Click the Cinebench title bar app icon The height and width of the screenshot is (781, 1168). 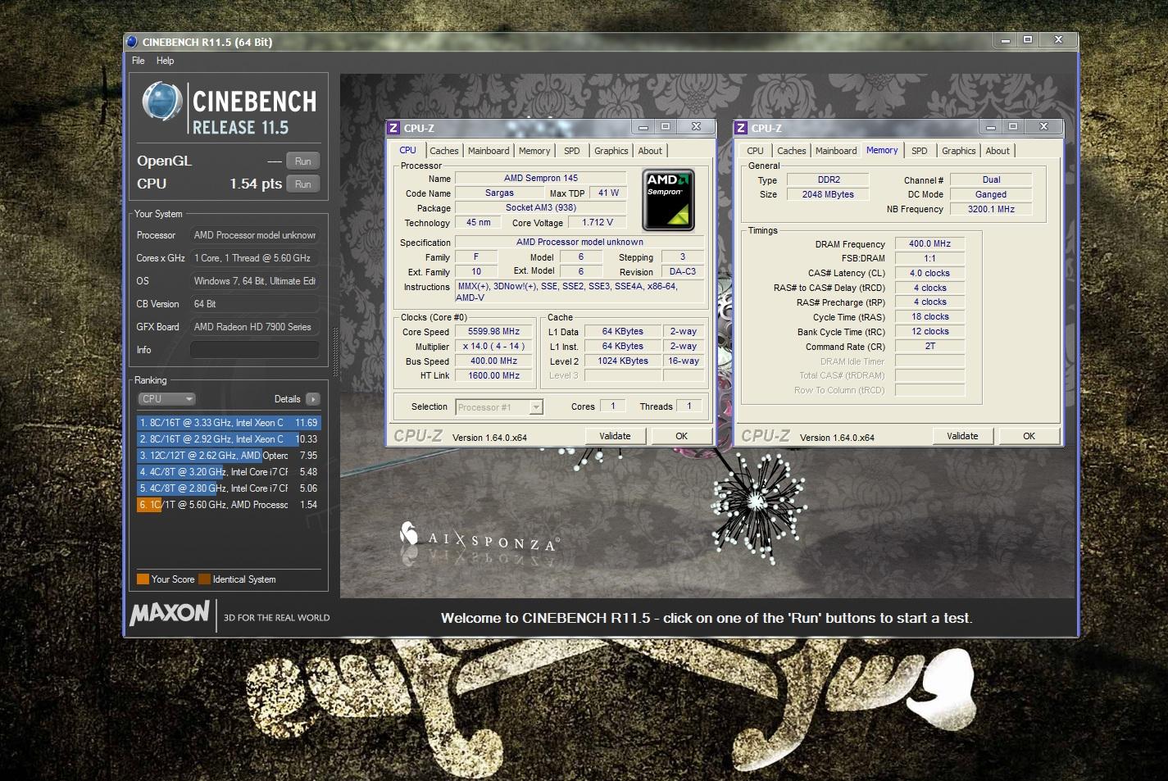(x=132, y=42)
